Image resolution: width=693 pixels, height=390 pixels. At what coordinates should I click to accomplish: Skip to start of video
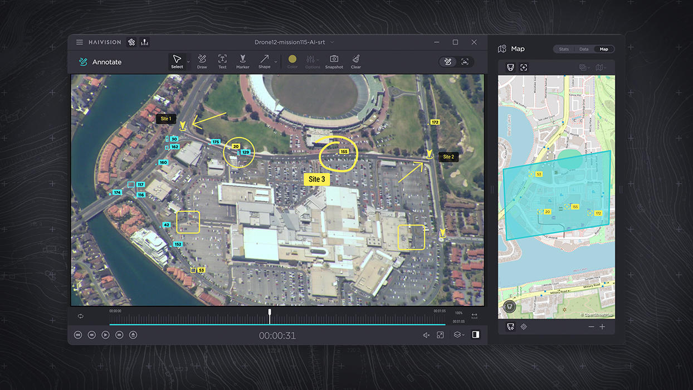pos(78,335)
